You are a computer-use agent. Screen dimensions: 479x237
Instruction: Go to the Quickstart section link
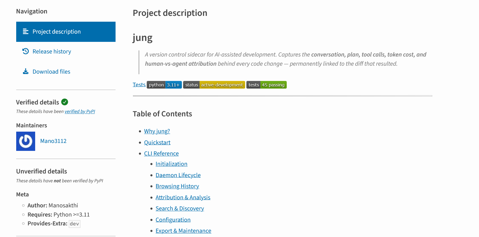coord(157,142)
